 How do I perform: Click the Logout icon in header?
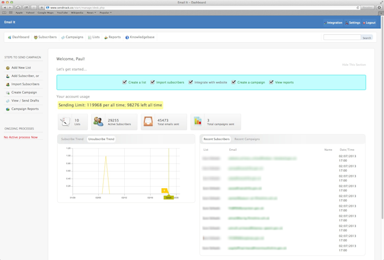(364, 23)
